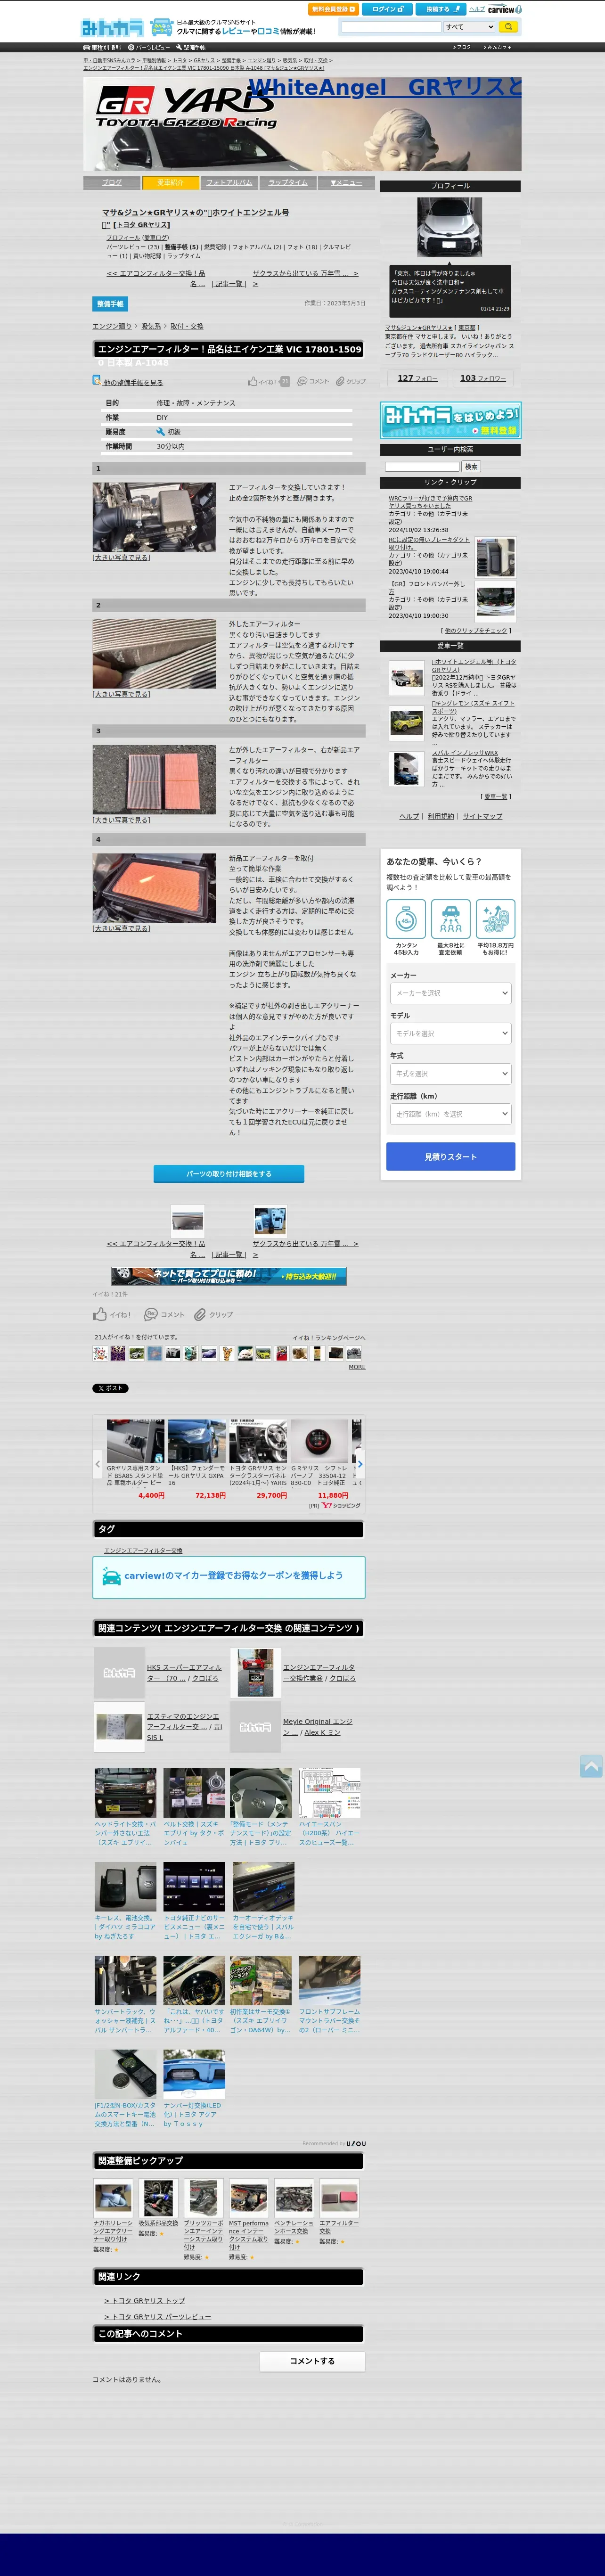The width and height of the screenshot is (605, 2576).
Task: Open the 127 フォロー link
Action: click(x=417, y=379)
